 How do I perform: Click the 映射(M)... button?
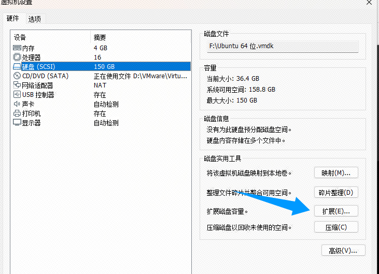[x=336, y=173]
